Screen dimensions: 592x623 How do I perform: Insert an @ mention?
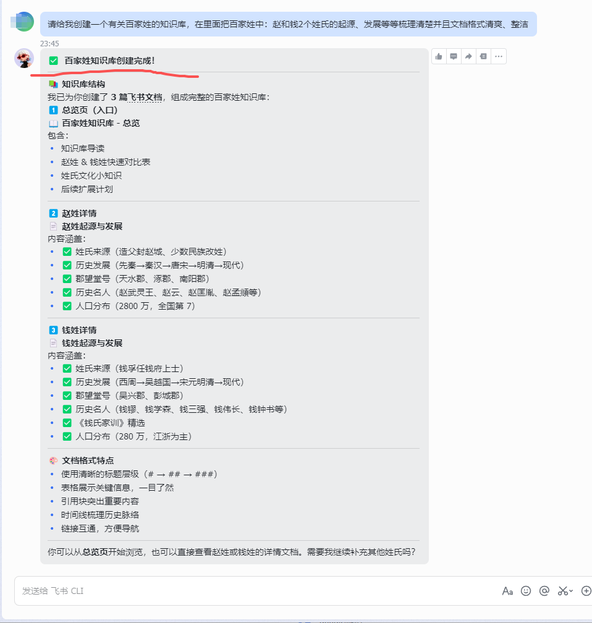[544, 591]
